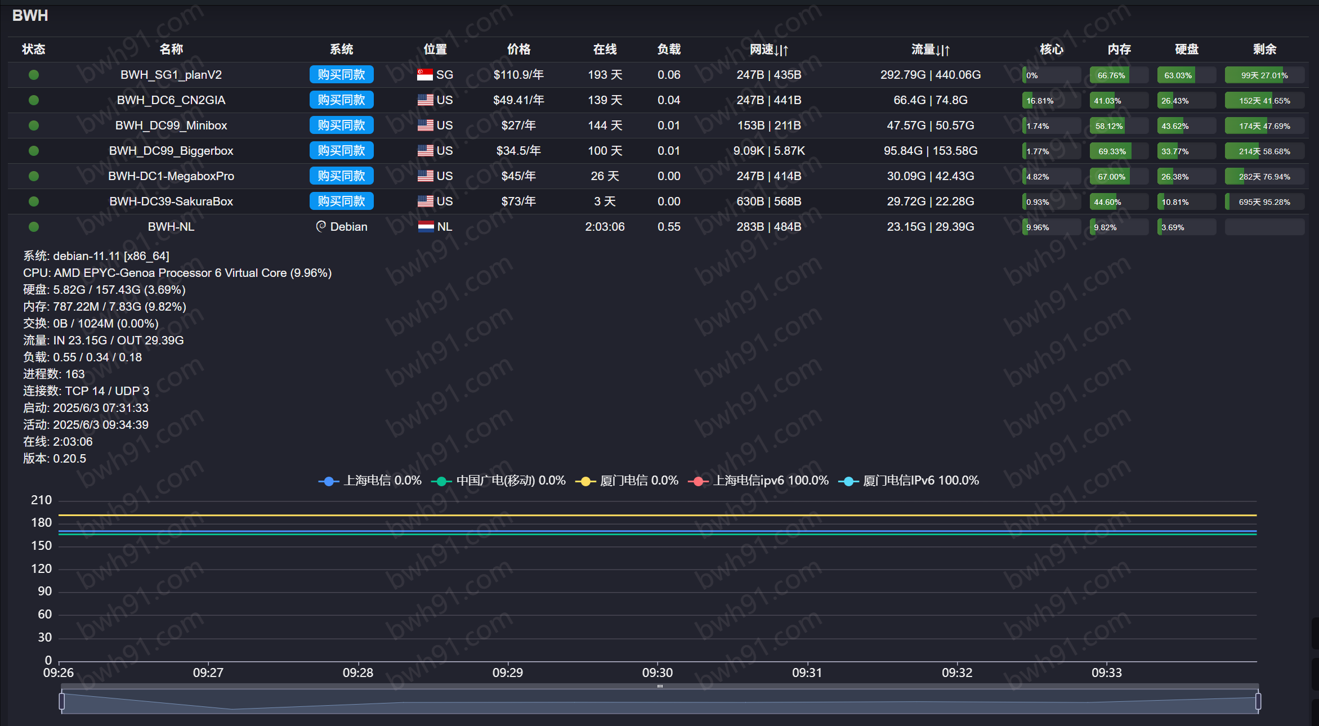Toggle the 上海电信 0.0% legend series
This screenshot has width=1319, height=726.
[370, 481]
